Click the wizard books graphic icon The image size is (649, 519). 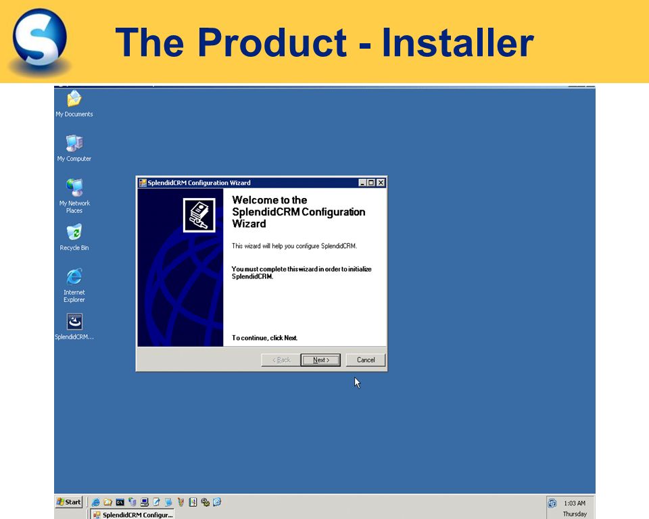199,215
